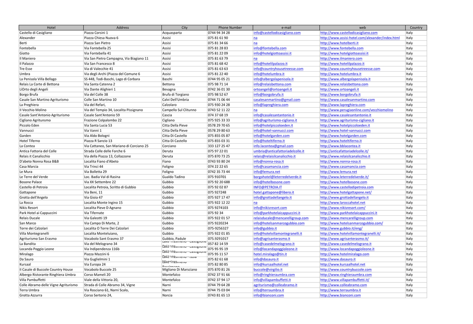Open the castellodicasigliano.com web link
The image size is (473, 324).
pyautogui.click(x=349, y=33)
